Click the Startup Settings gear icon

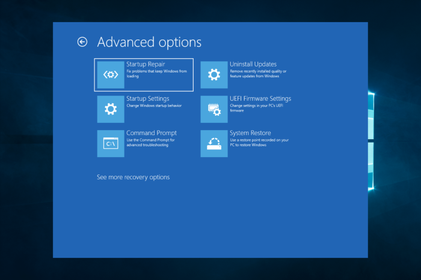coord(111,109)
